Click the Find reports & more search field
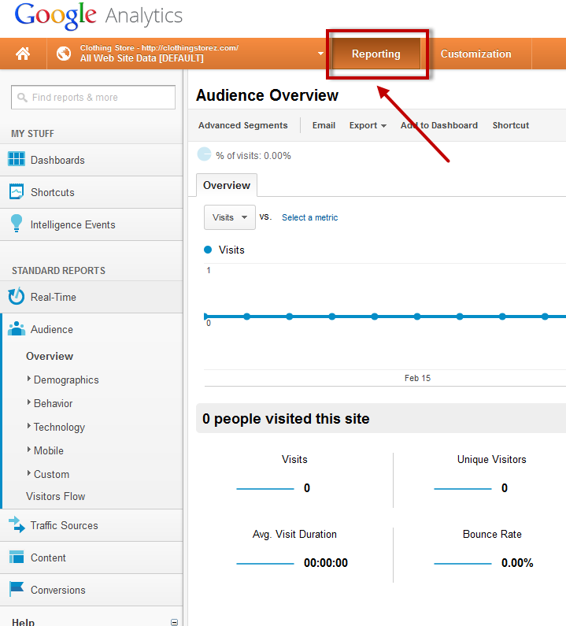Screen dimensions: 566x626 pos(93,98)
